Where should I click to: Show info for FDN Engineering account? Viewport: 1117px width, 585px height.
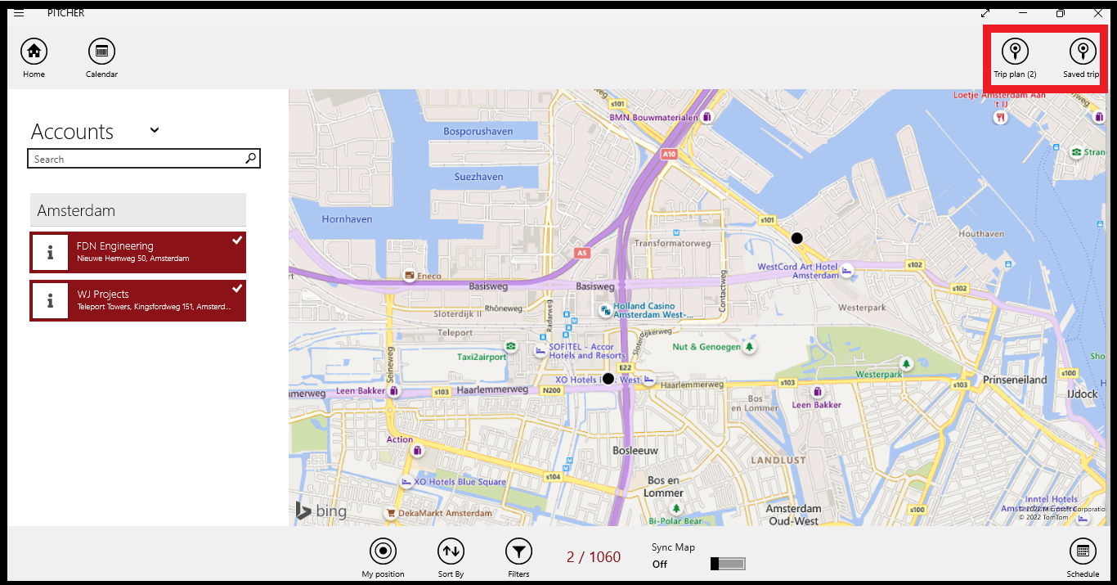(50, 252)
